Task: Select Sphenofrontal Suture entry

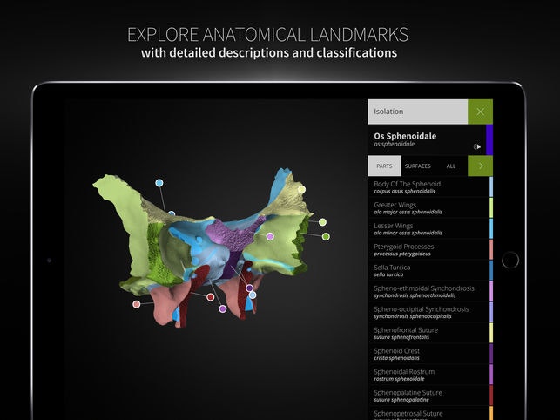Action: pyautogui.click(x=428, y=333)
